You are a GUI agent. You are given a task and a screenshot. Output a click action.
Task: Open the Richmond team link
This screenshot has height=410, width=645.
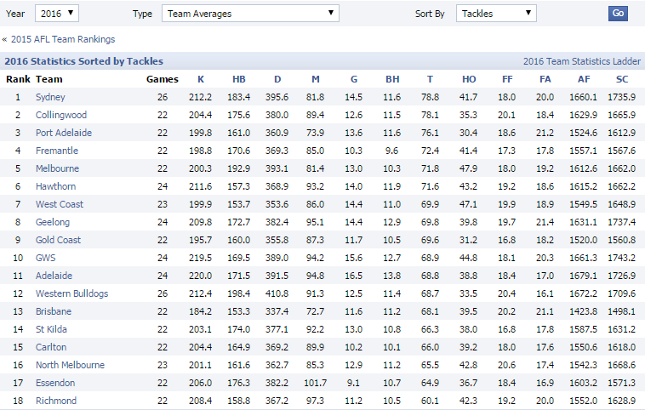[x=56, y=401]
